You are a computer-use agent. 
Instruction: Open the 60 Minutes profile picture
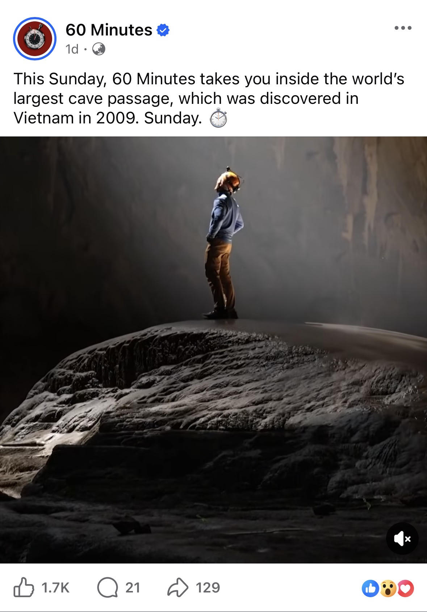[35, 39]
